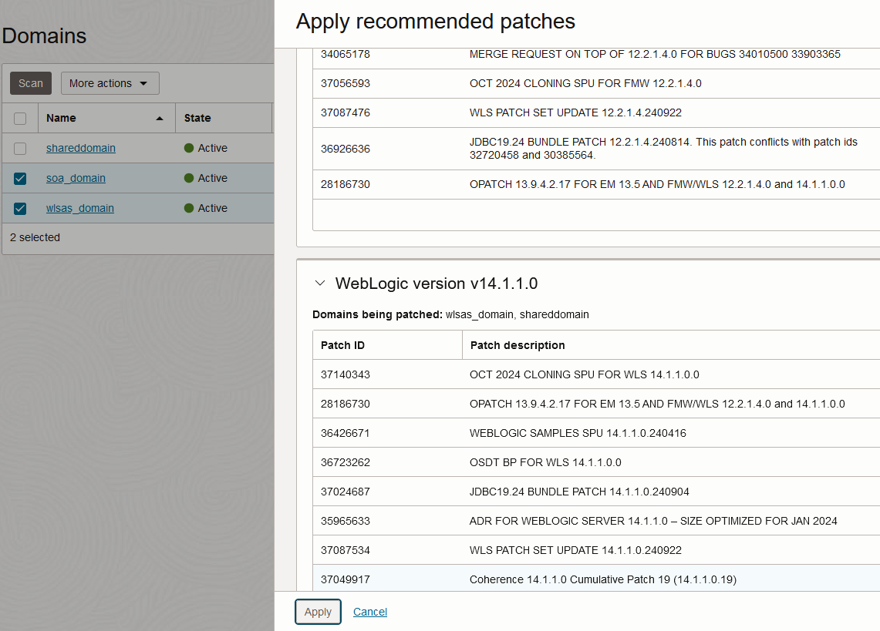Toggle the select-all domains checkbox
This screenshot has width=880, height=631.
pos(20,119)
